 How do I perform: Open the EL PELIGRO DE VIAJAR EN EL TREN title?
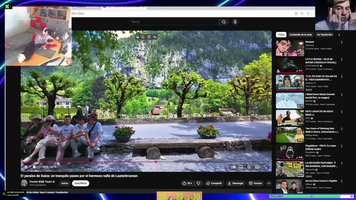[321, 78]
